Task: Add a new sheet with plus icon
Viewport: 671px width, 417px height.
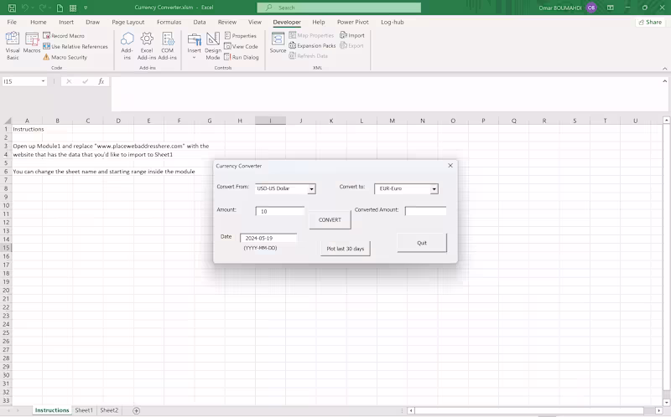Action: (136, 410)
